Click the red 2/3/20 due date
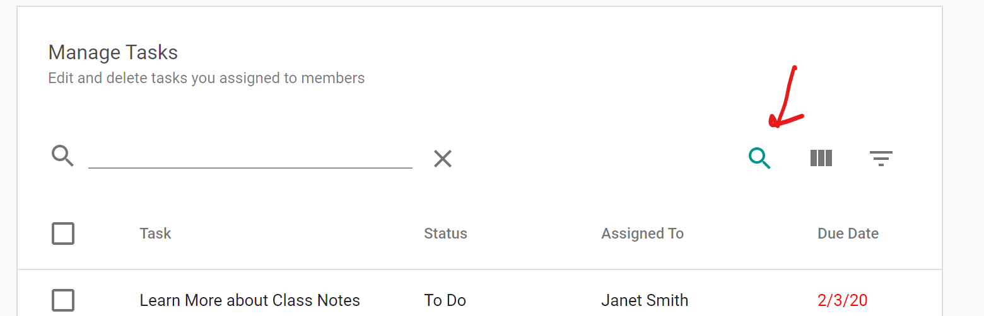Screen dimensions: 984x316 click(842, 300)
